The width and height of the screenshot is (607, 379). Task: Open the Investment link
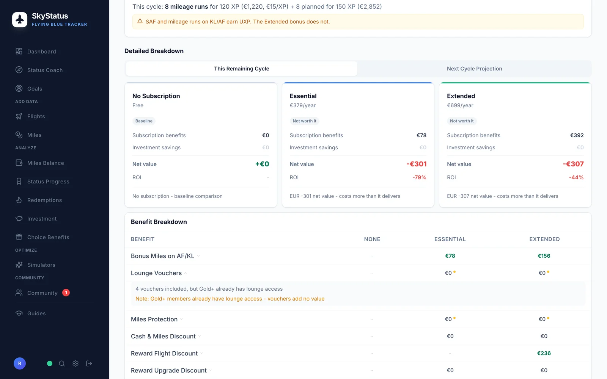[55, 219]
